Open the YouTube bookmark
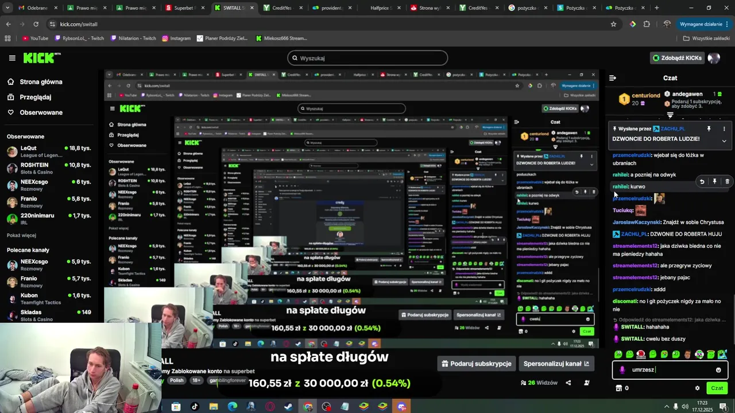 (35, 38)
